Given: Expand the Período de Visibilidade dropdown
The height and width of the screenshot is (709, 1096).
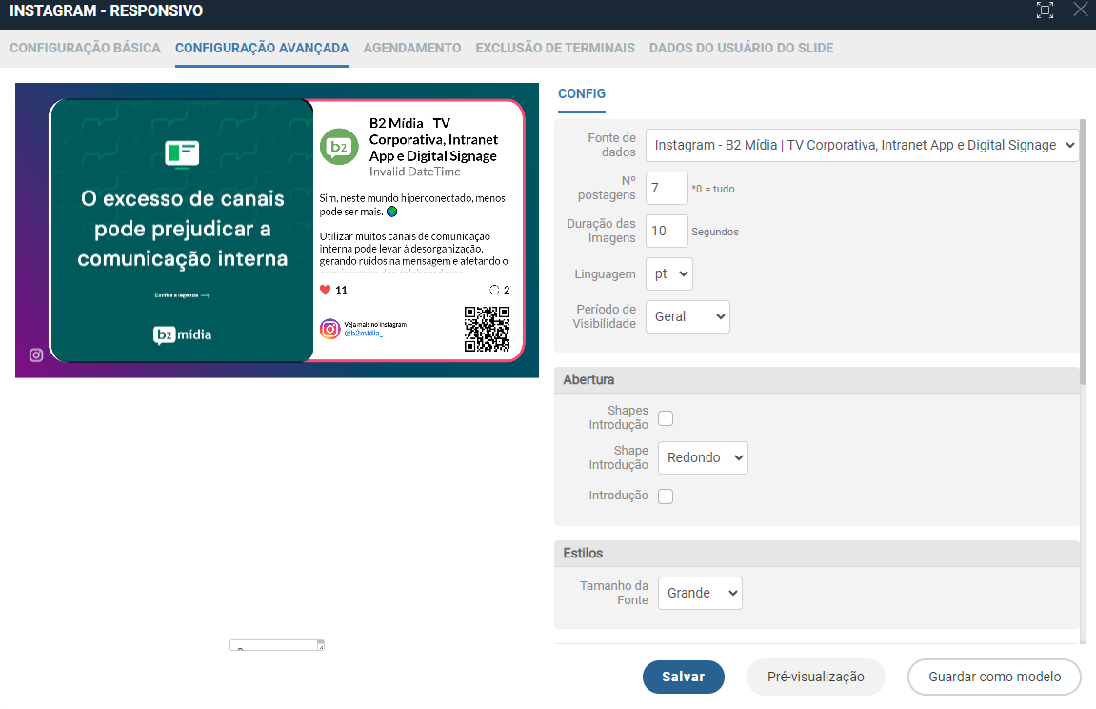Looking at the screenshot, I should click(x=687, y=316).
